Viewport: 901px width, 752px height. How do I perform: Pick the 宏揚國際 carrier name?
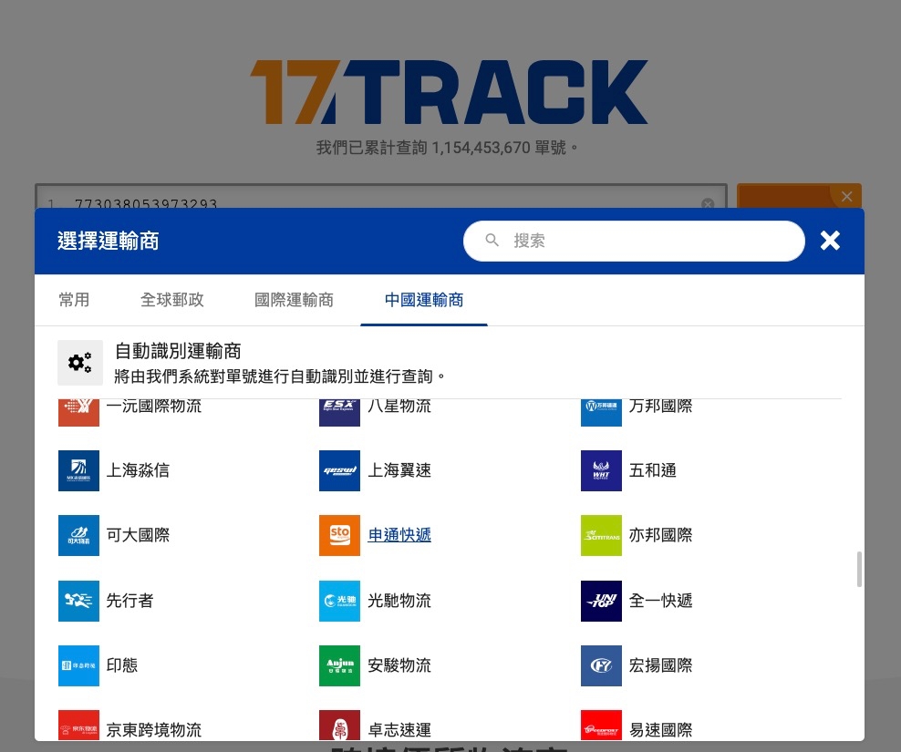pyautogui.click(x=661, y=665)
